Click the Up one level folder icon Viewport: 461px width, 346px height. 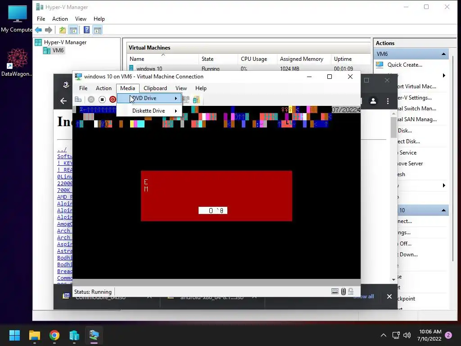coord(62,30)
